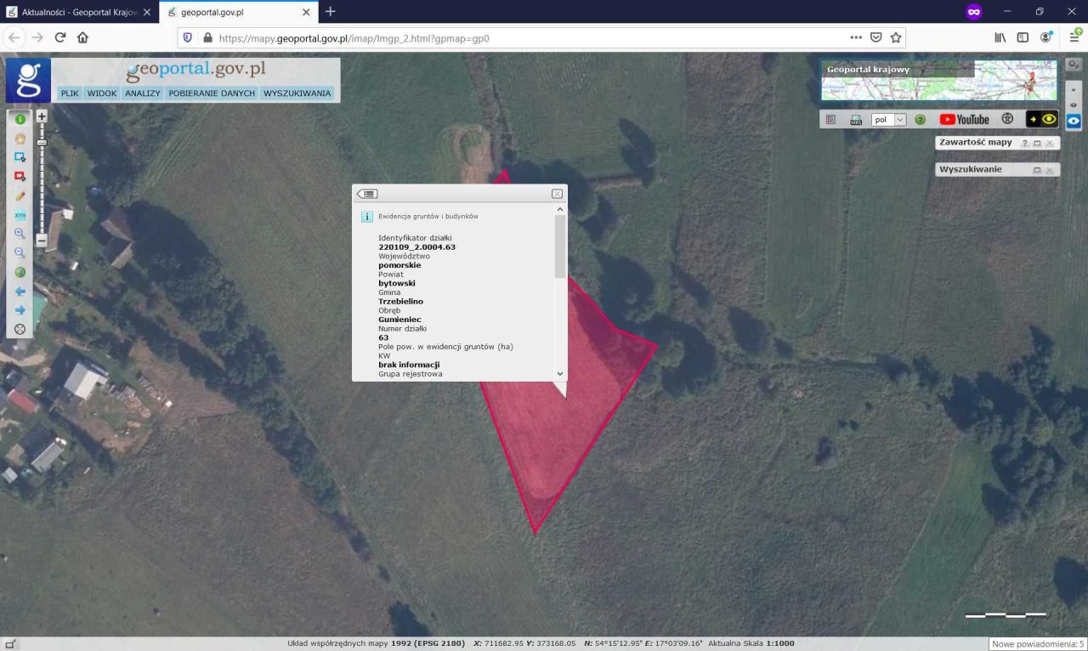Close the Ewidencja gruntów info popup
The width and height of the screenshot is (1088, 651).
pyautogui.click(x=557, y=194)
